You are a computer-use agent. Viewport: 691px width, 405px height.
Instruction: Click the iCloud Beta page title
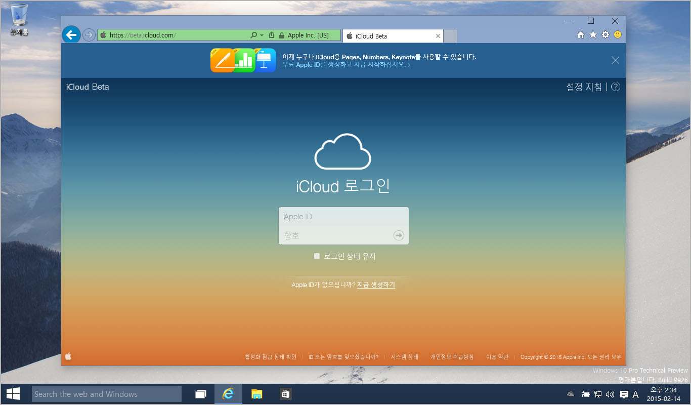(x=88, y=87)
